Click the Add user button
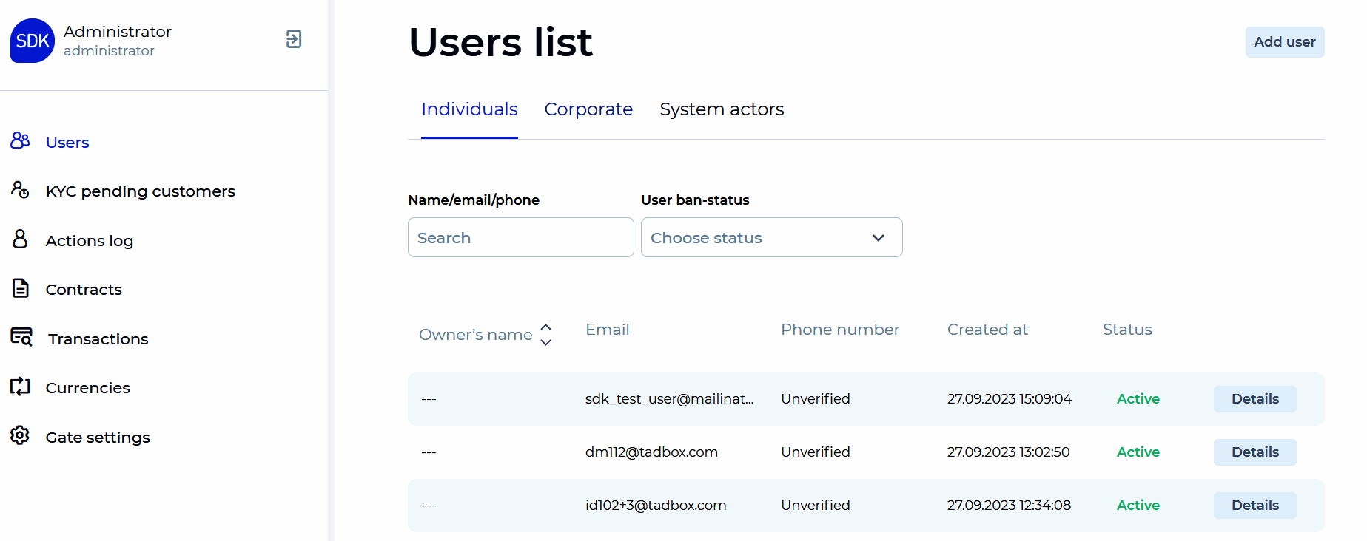The image size is (1367, 541). pyautogui.click(x=1284, y=42)
